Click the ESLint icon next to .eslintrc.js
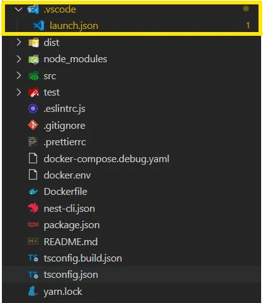Image resolution: width=263 pixels, height=303 pixels. click(33, 109)
